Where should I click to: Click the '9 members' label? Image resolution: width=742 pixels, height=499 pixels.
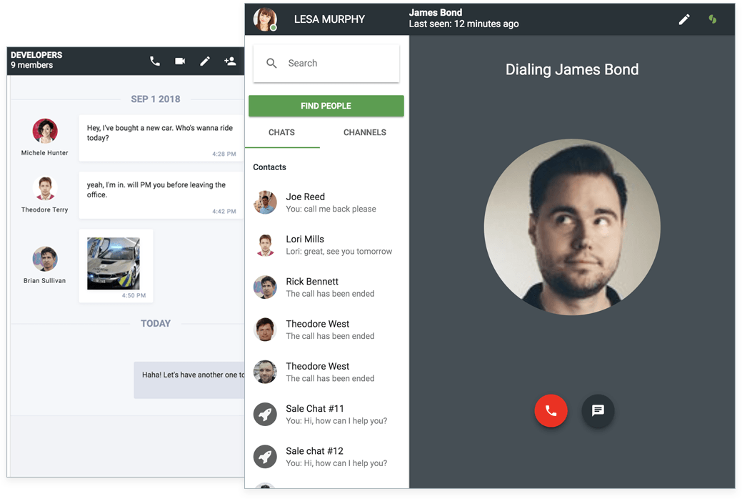pyautogui.click(x=31, y=65)
